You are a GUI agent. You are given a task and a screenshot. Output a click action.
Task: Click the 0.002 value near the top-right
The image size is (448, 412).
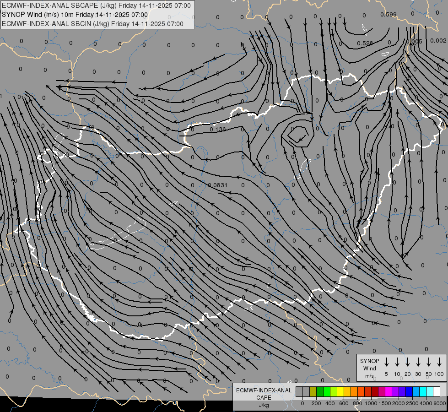(438, 41)
